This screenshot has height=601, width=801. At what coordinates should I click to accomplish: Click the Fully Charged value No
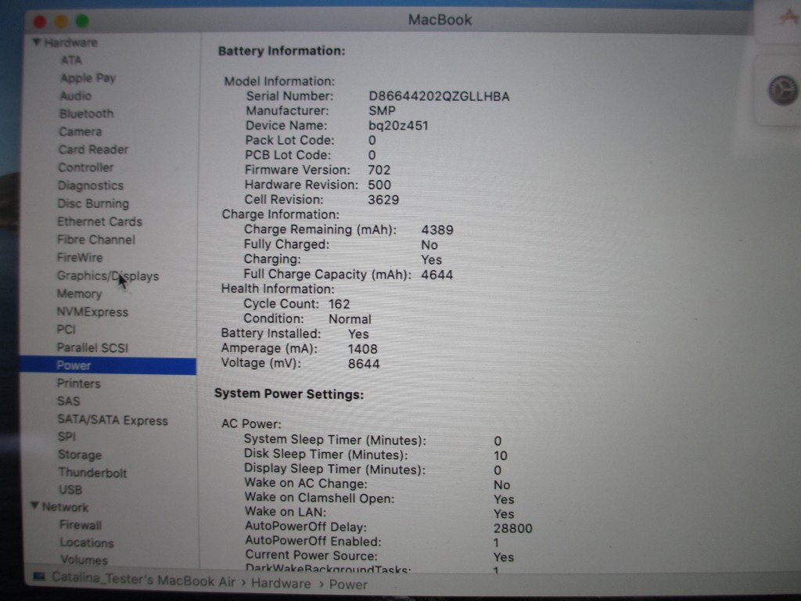coord(429,245)
